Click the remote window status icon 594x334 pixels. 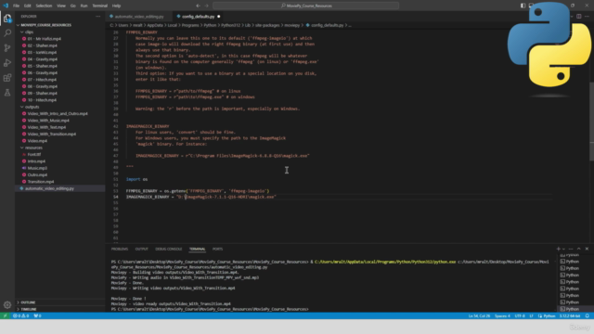5,315
